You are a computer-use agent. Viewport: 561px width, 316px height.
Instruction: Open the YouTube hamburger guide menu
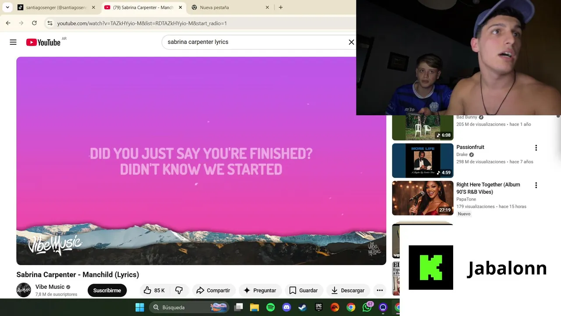[13, 42]
